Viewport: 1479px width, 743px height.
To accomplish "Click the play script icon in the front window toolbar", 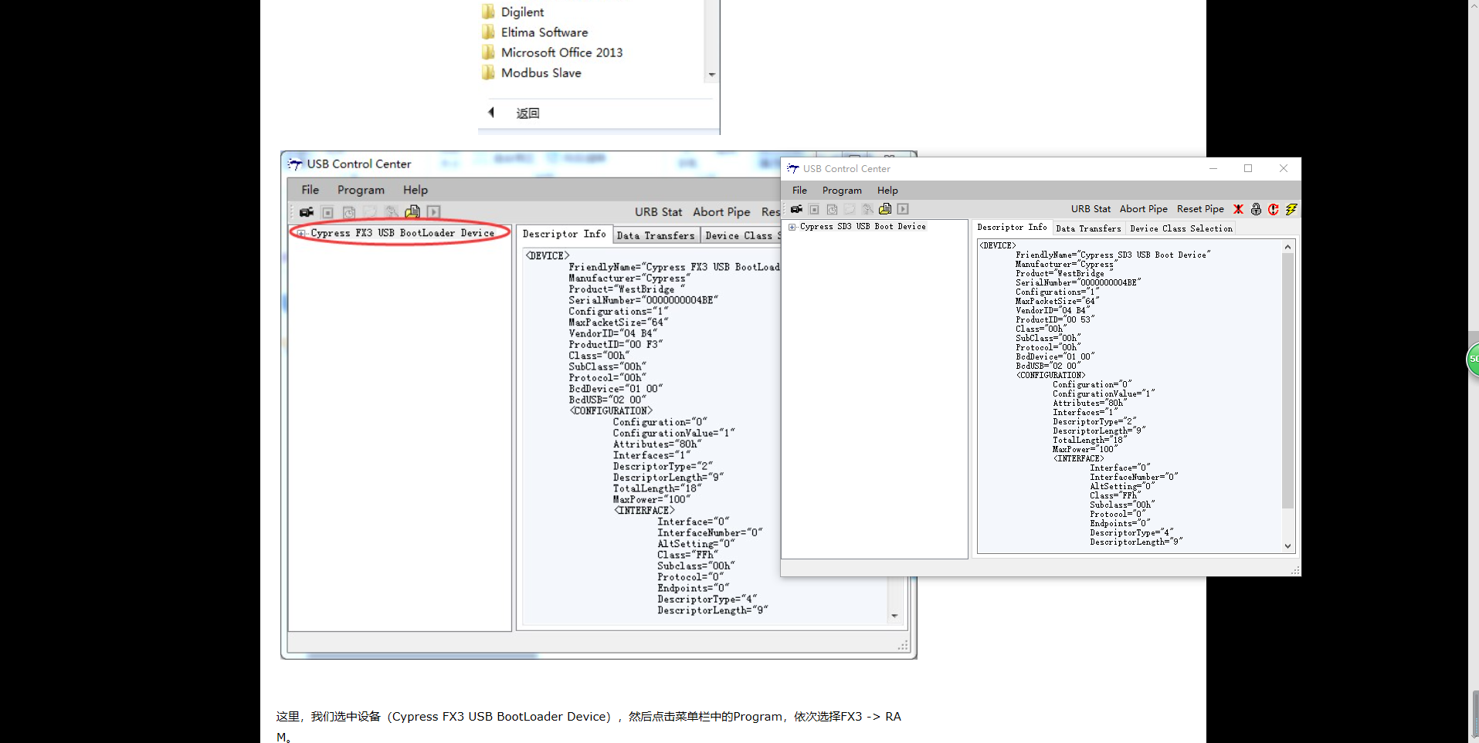I will (903, 209).
